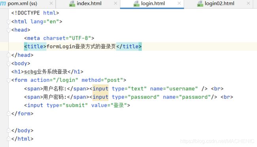Click the Maven icon on pom.xml tab
The width and height of the screenshot is (257, 147).
3,4
